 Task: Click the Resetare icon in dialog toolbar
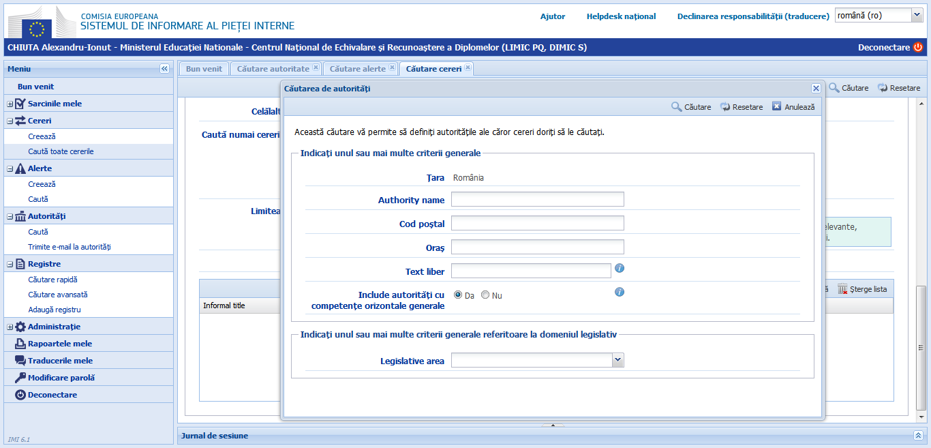725,107
